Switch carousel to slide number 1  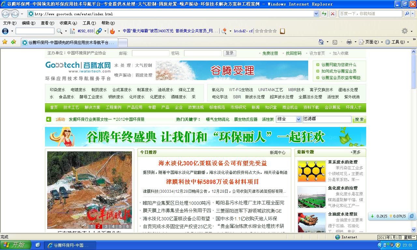[92, 227]
